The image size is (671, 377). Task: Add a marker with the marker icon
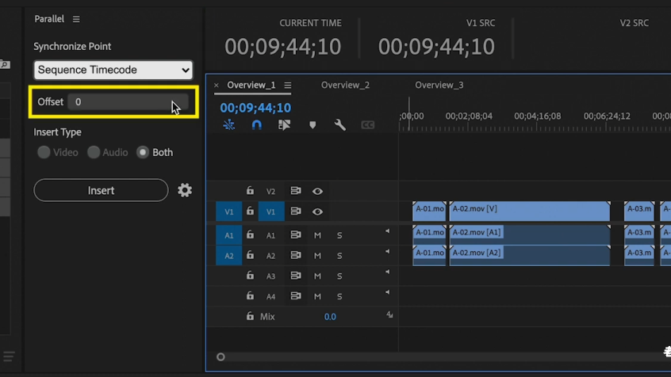312,125
